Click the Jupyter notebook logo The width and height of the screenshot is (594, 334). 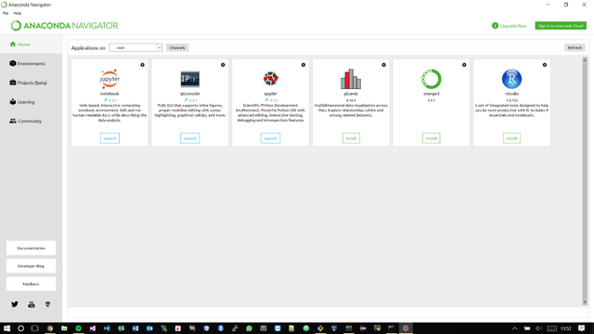pyautogui.click(x=110, y=79)
